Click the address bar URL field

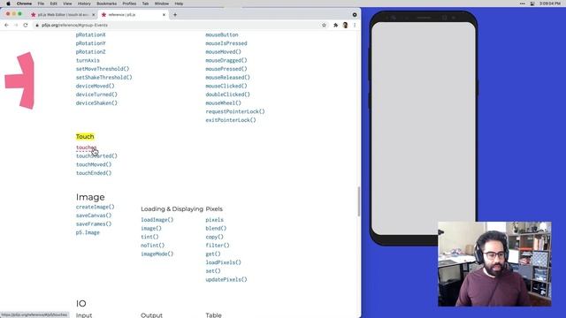point(177,26)
